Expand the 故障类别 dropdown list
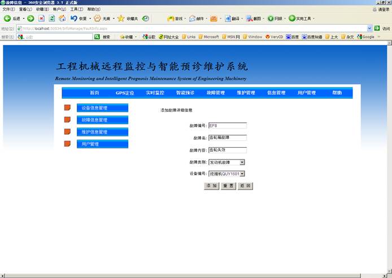This screenshot has width=392, height=278. click(242, 162)
